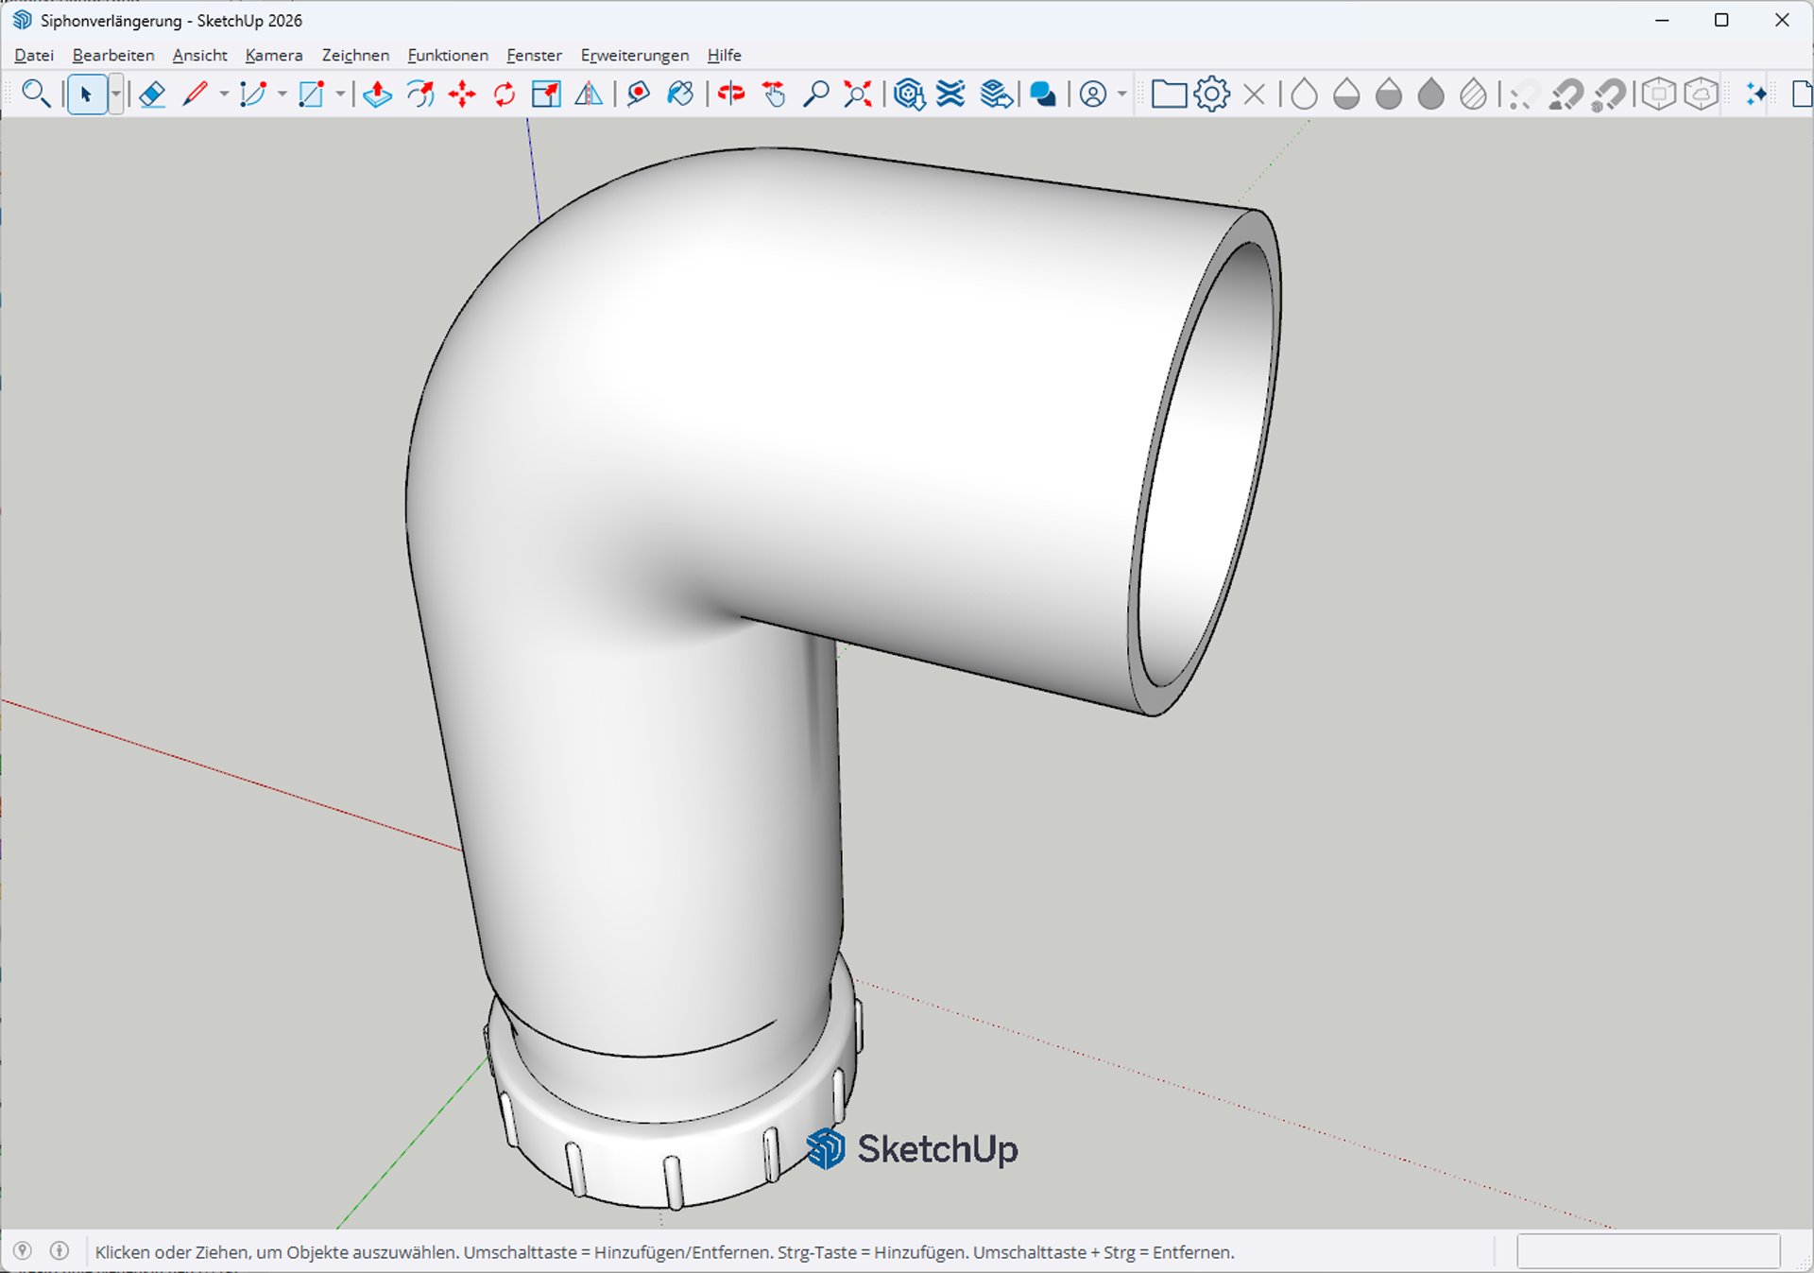Click the info credits status bar icon
The image size is (1814, 1273).
coord(60,1251)
